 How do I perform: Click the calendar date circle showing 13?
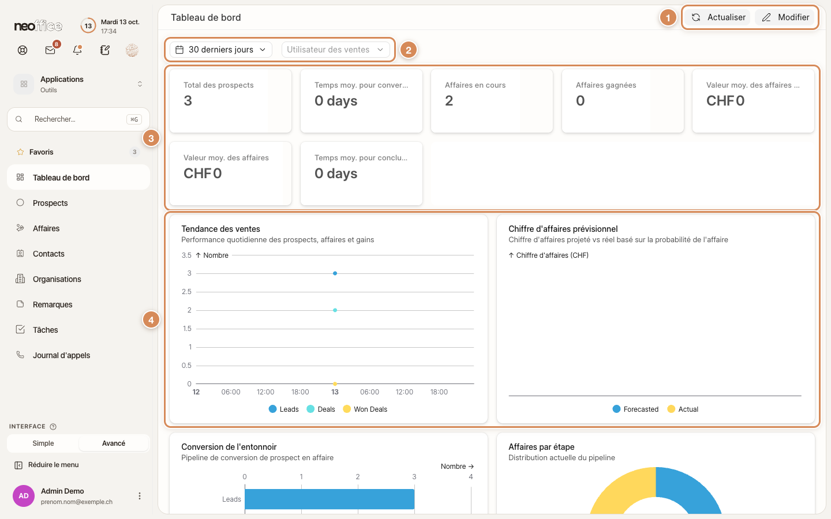[88, 26]
